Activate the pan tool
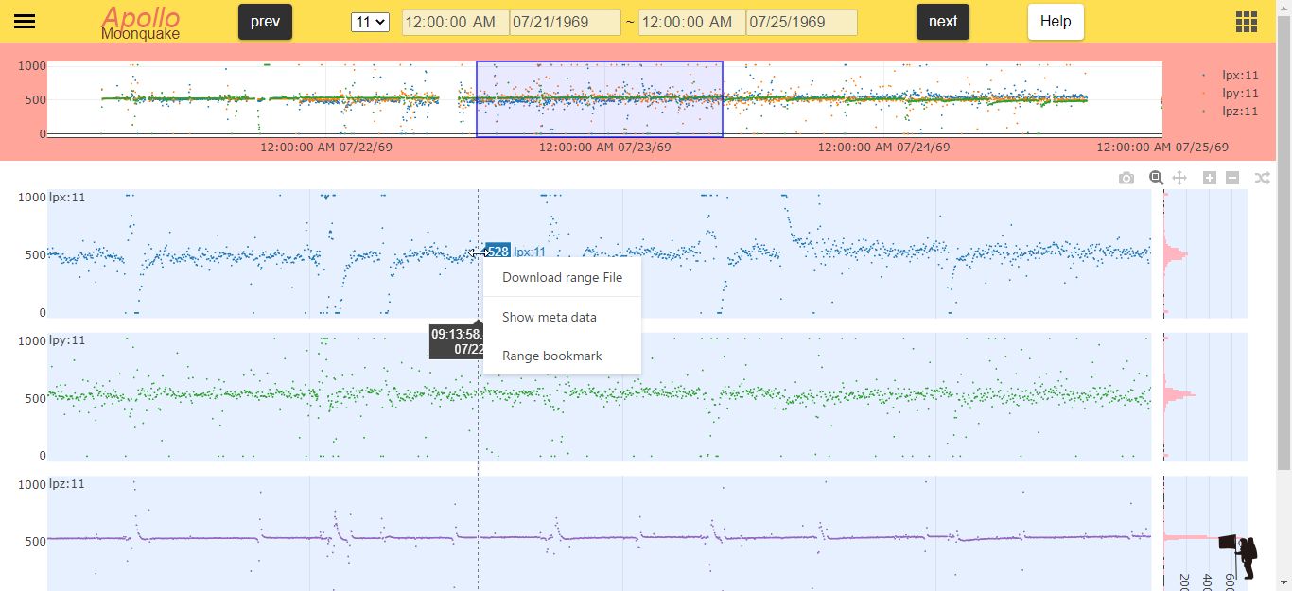 [x=1179, y=178]
